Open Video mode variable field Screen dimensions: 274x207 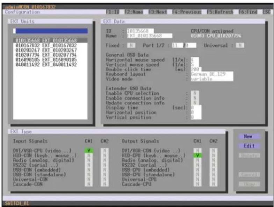coord(212,79)
